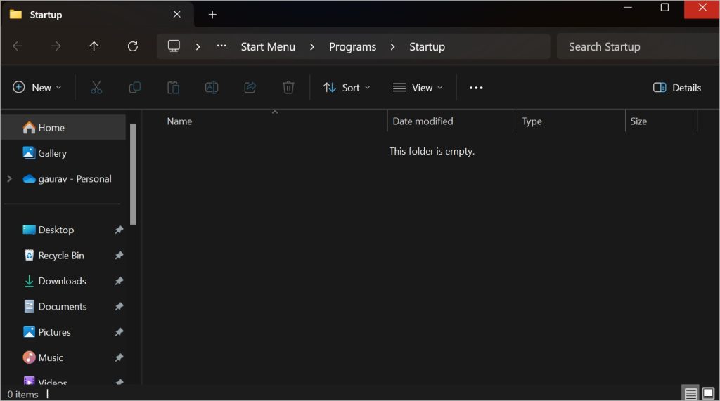The height and width of the screenshot is (401, 720).
Task: Switch to details list view icon
Action: tap(690, 393)
